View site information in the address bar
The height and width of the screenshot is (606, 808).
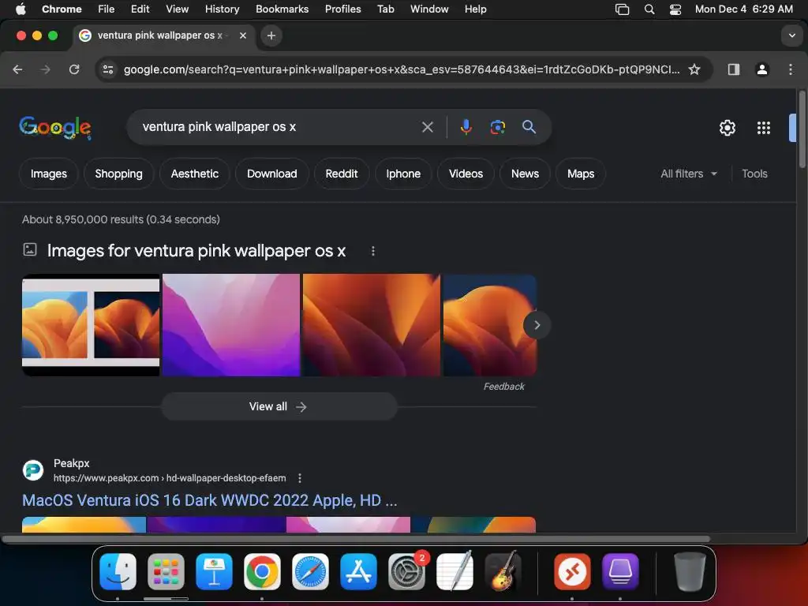click(107, 69)
